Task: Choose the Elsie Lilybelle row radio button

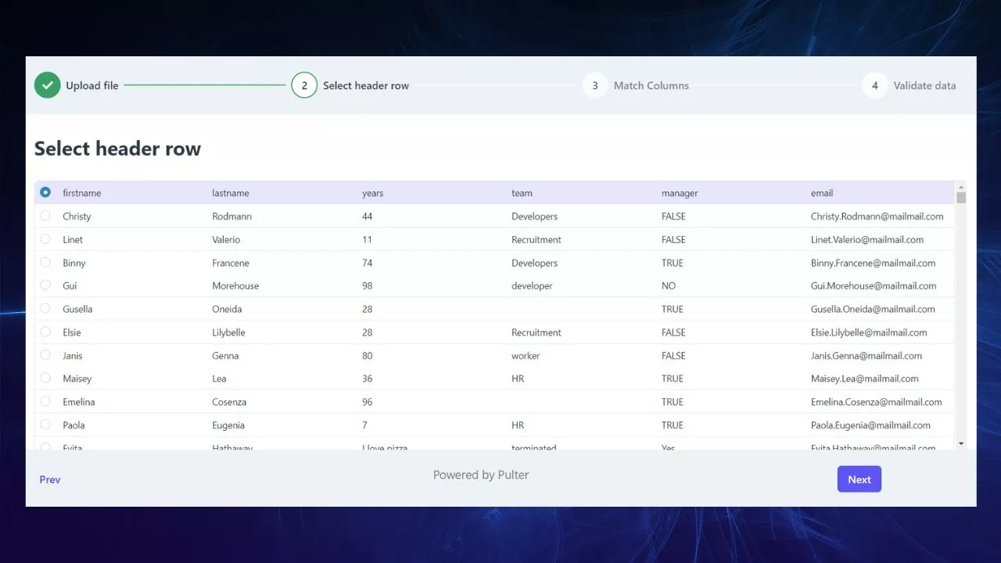Action: [45, 332]
